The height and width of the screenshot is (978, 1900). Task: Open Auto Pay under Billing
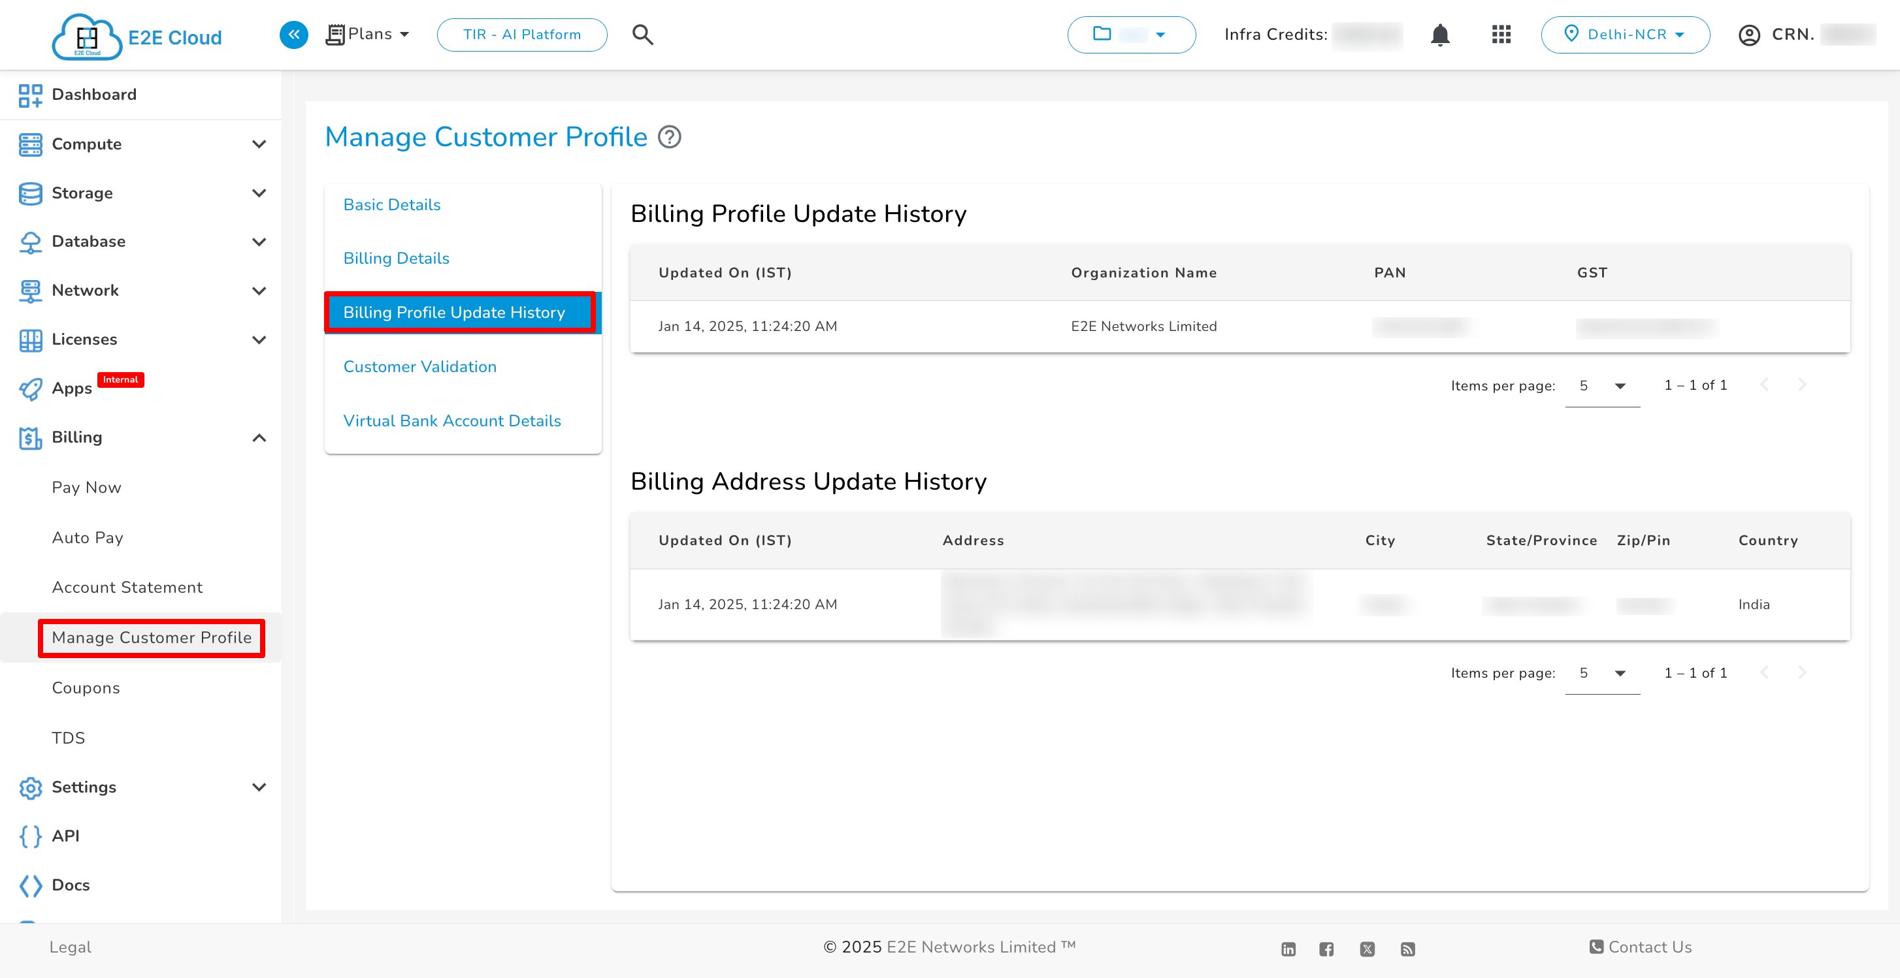[x=87, y=538]
